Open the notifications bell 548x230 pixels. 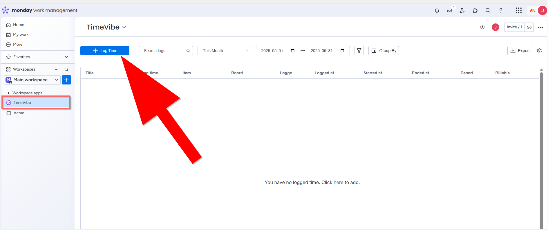(x=437, y=10)
